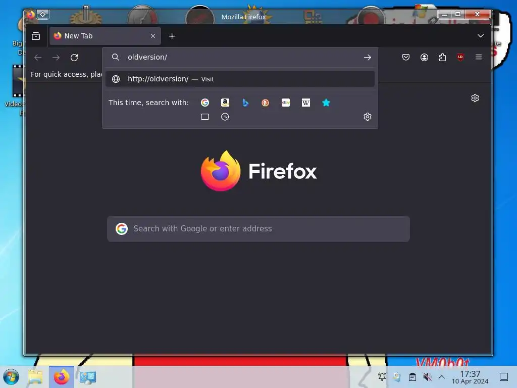Image resolution: width=517 pixels, height=388 pixels.
Task: Click the Firefox logo on the new tab page
Action: point(258,171)
